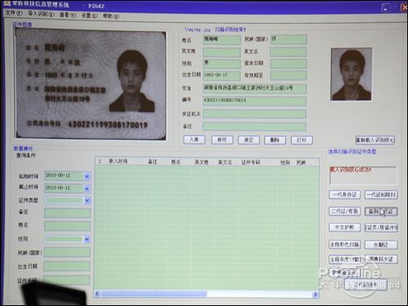This screenshot has width=408, height=306.
Task: Click the query 民族(国家) field
Action: tap(67, 252)
